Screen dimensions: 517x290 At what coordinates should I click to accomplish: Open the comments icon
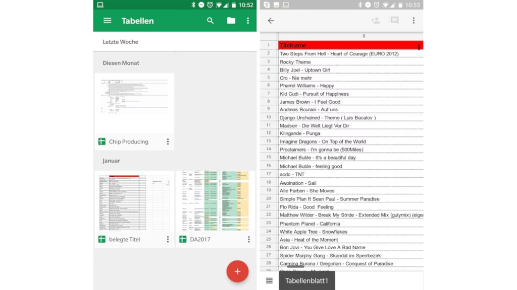click(x=394, y=21)
